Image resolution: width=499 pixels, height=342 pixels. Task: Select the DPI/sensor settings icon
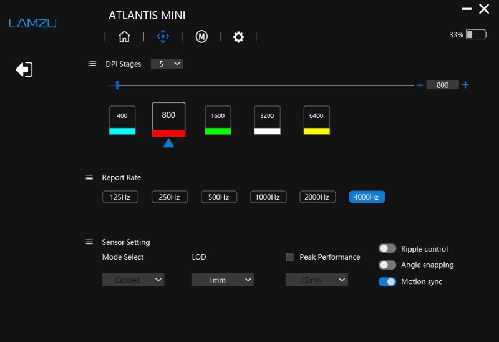163,37
